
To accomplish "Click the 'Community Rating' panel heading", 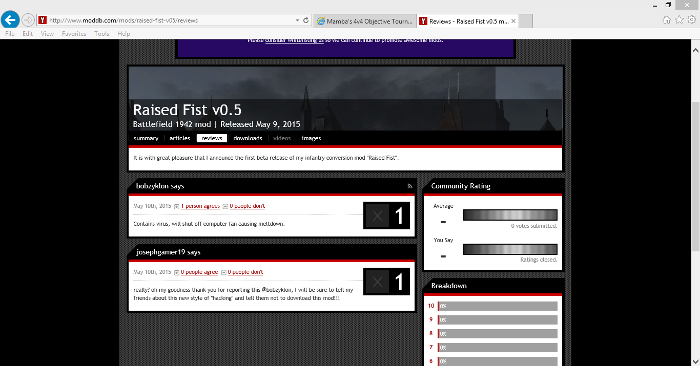I will click(x=461, y=186).
